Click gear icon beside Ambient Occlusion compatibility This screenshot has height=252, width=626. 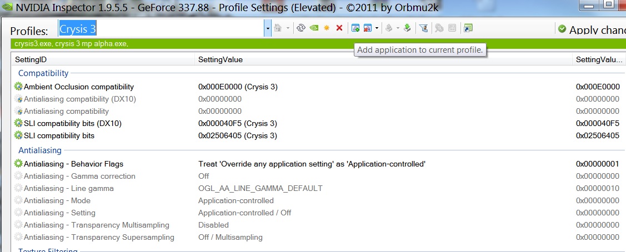[18, 87]
